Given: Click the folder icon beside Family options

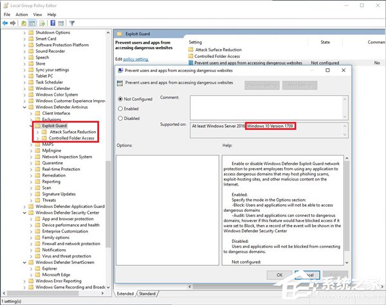Looking at the screenshot, I should pyautogui.click(x=37, y=238).
